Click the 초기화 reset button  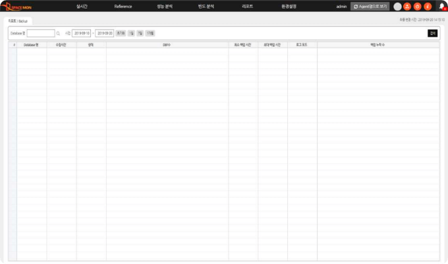point(121,33)
